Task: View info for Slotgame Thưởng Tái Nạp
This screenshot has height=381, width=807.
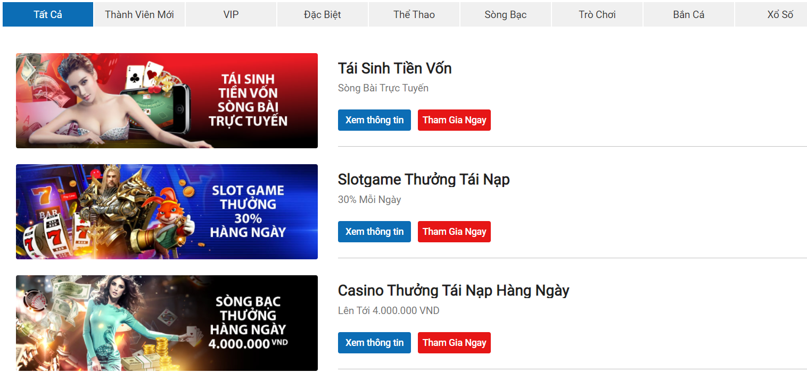Action: [x=374, y=232]
